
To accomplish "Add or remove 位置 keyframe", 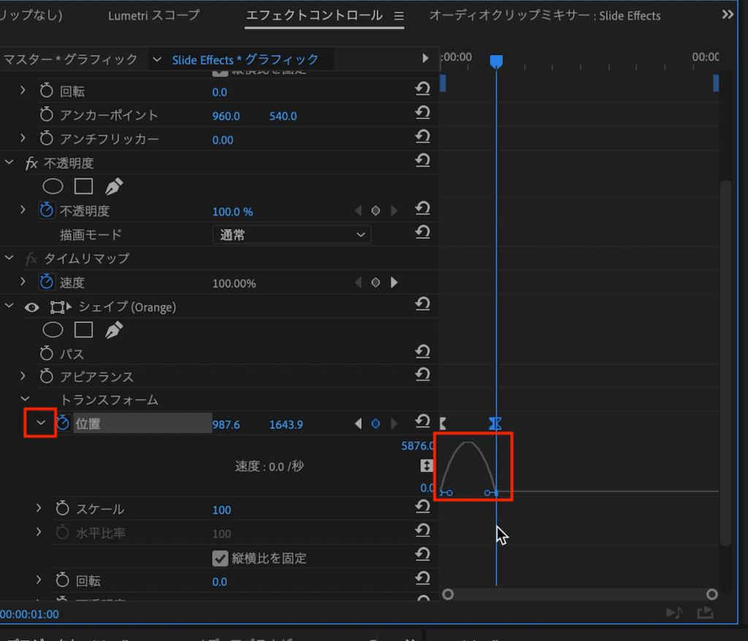I will coord(375,423).
